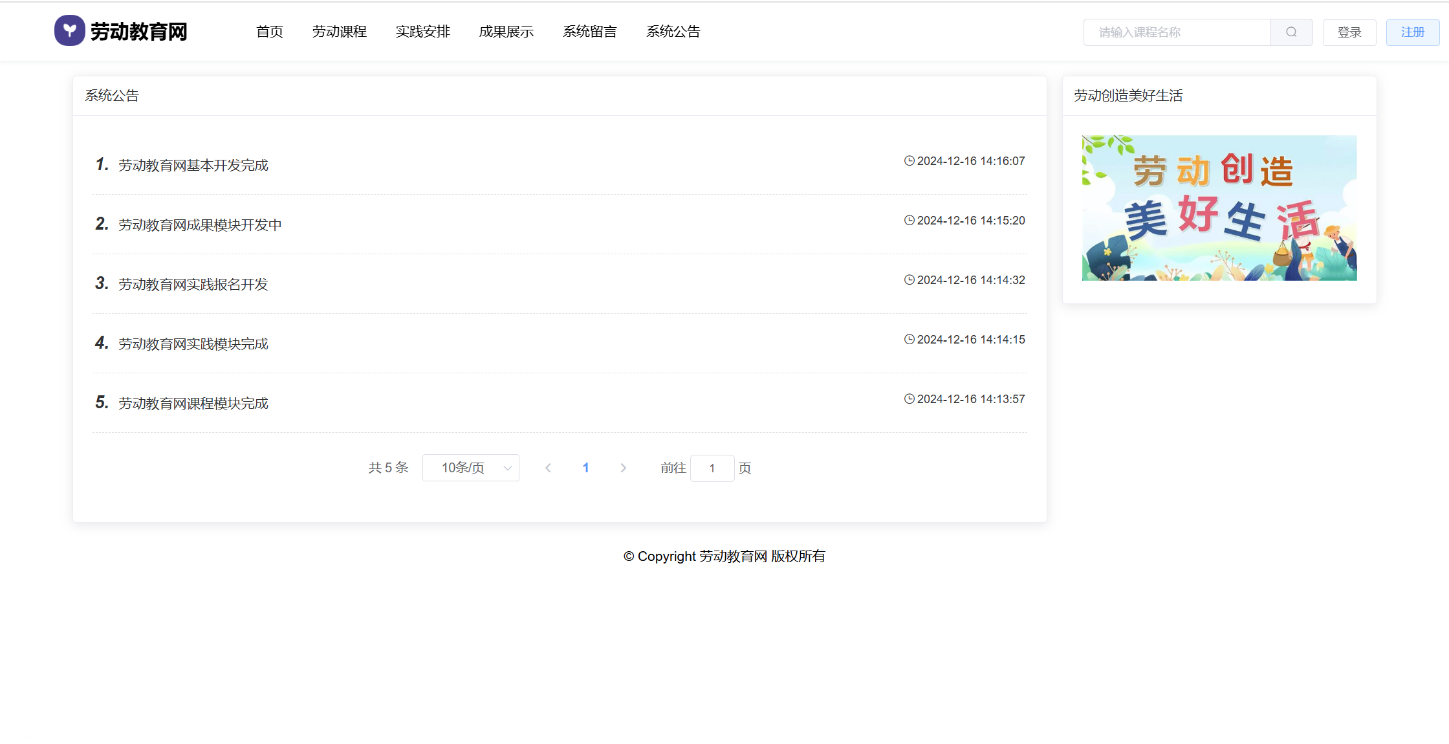1449x744 pixels.
Task: Click the previous page arrow in pagination
Action: click(x=548, y=468)
